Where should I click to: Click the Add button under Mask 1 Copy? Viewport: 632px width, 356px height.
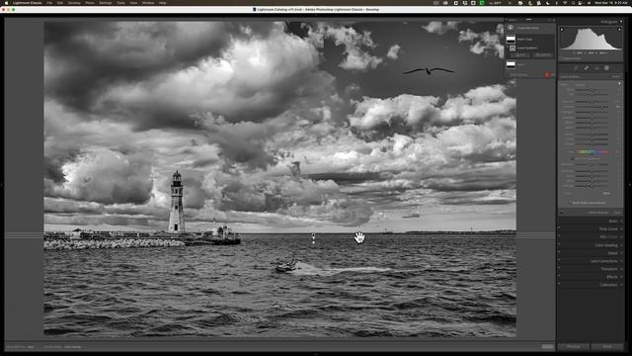520,54
